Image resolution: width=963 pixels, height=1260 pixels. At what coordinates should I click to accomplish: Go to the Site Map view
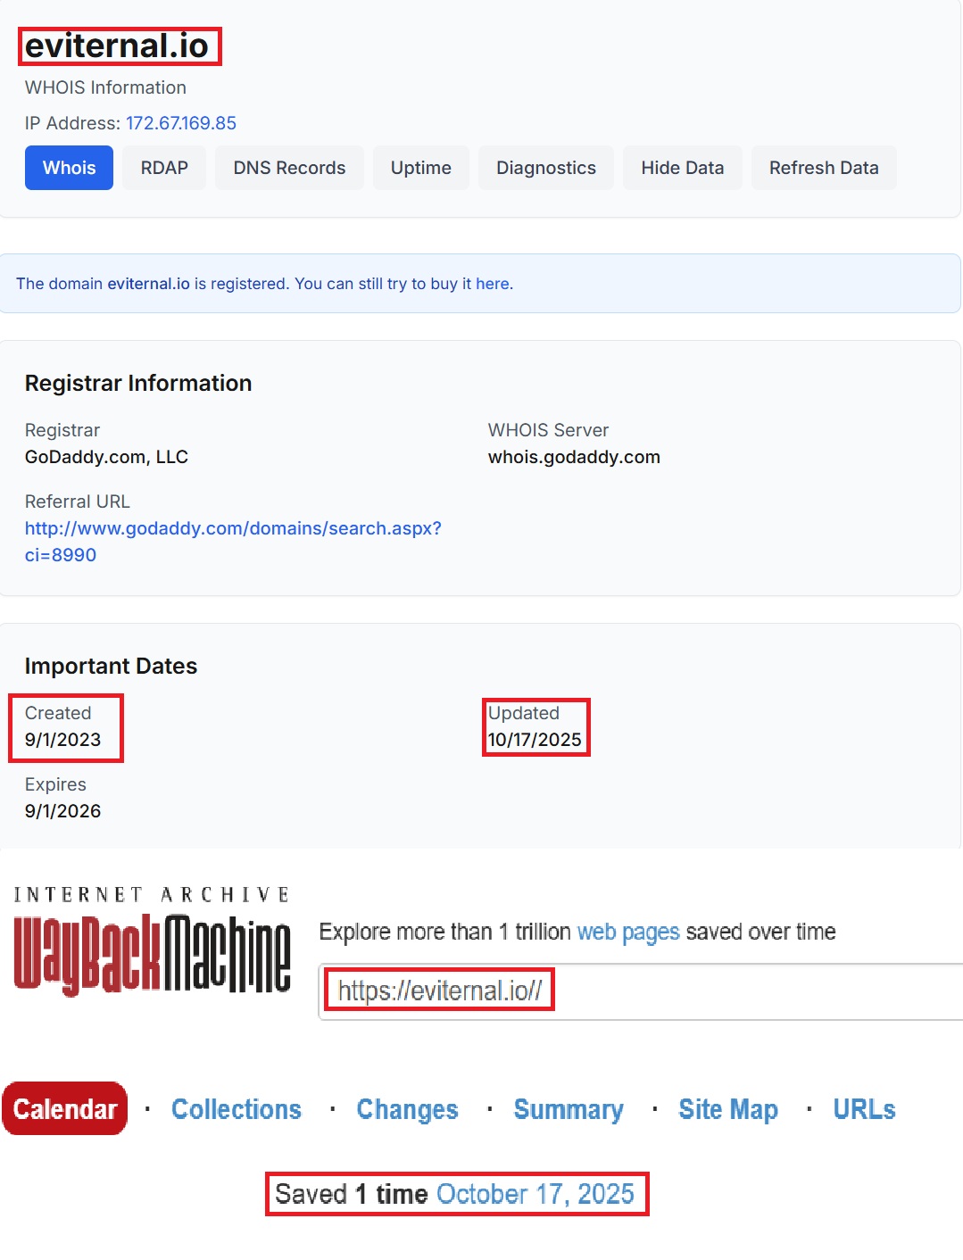[728, 1109]
